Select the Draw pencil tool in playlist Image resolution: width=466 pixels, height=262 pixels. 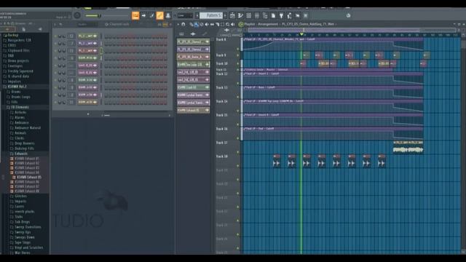pos(191,24)
